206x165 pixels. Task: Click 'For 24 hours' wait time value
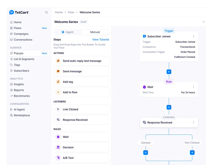tap(188, 93)
